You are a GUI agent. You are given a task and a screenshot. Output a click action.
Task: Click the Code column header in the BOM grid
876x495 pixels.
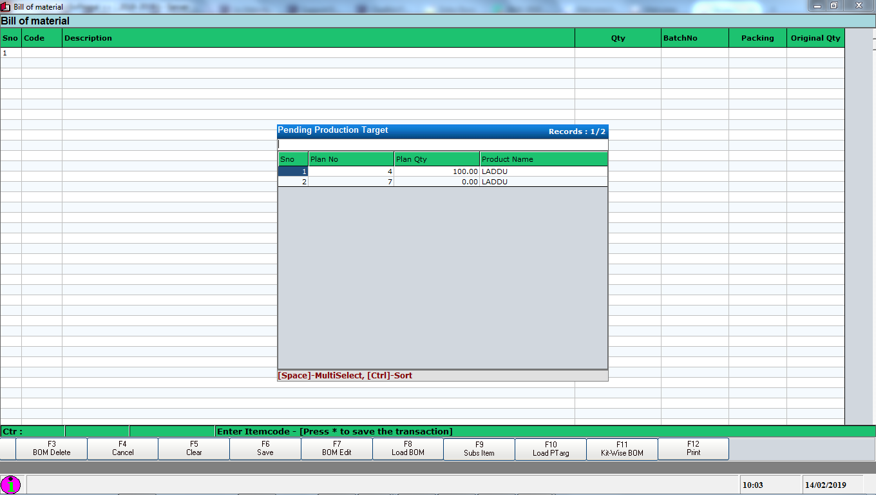pyautogui.click(x=42, y=38)
